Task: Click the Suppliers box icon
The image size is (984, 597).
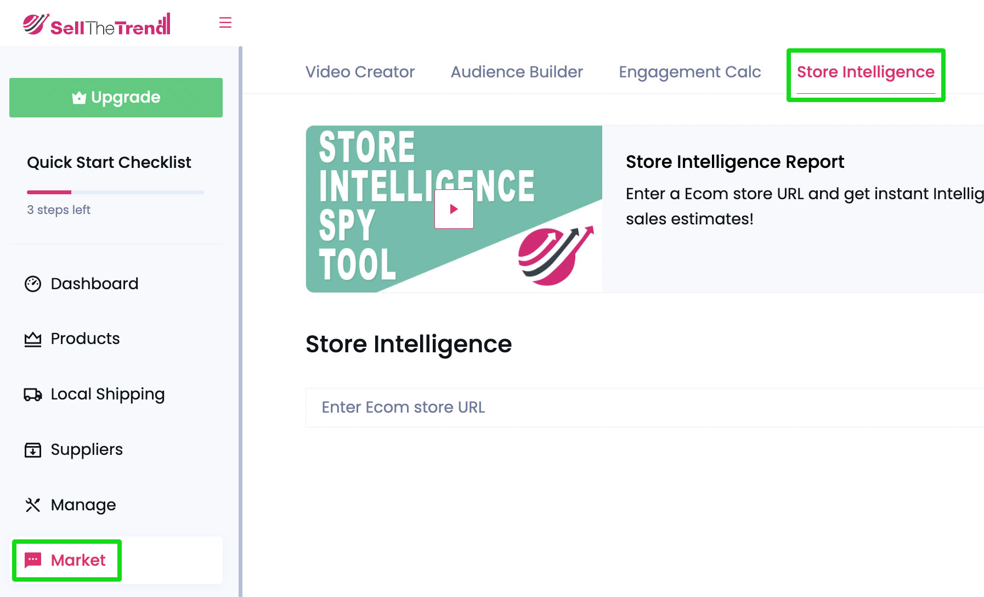Action: [33, 450]
